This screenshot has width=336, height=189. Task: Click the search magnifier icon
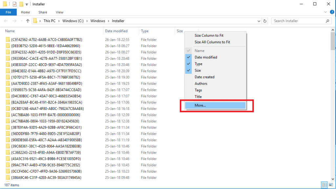point(327,21)
